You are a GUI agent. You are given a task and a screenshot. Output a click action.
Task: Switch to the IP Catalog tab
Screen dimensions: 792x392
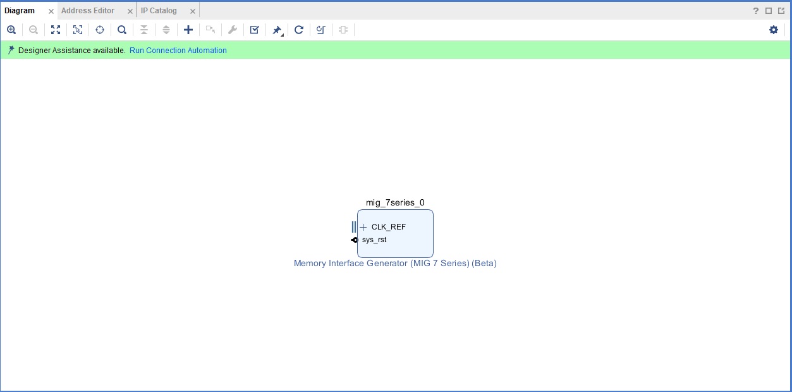(x=159, y=11)
